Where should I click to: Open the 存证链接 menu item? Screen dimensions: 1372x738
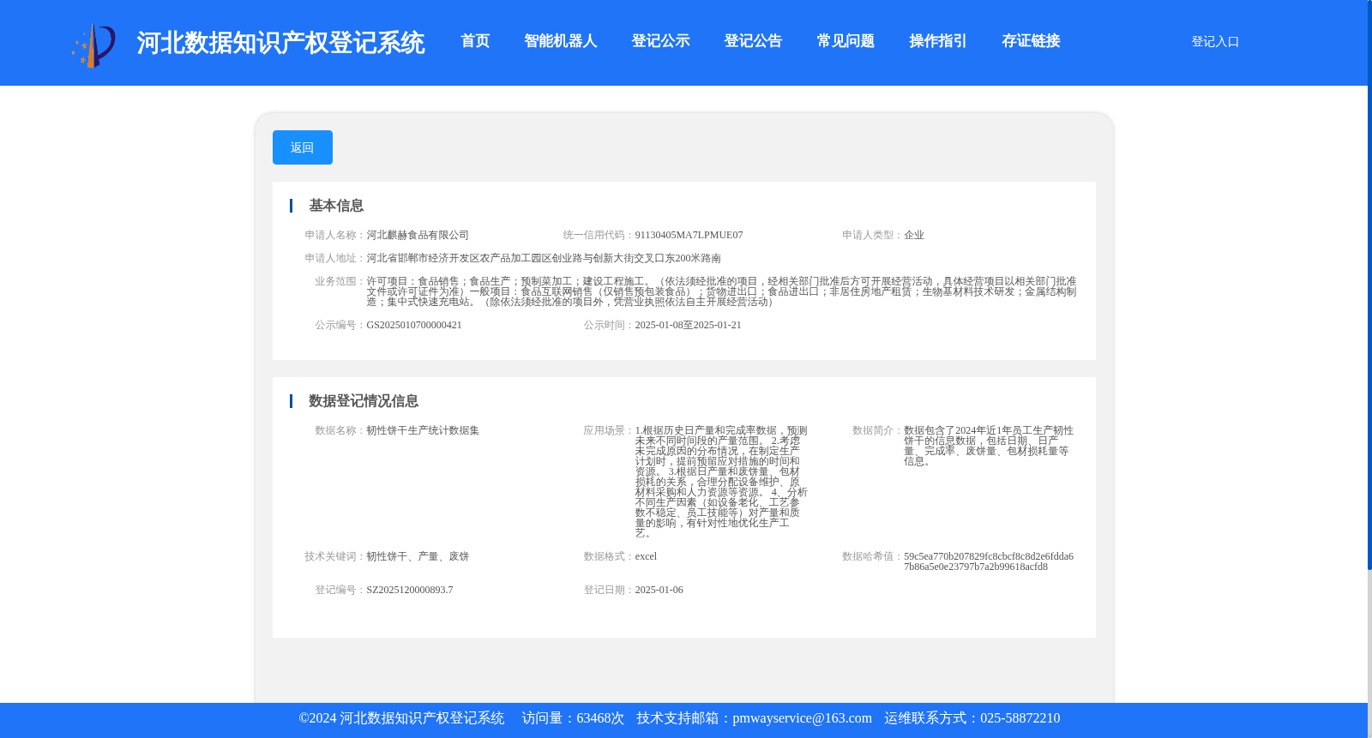tap(1031, 41)
